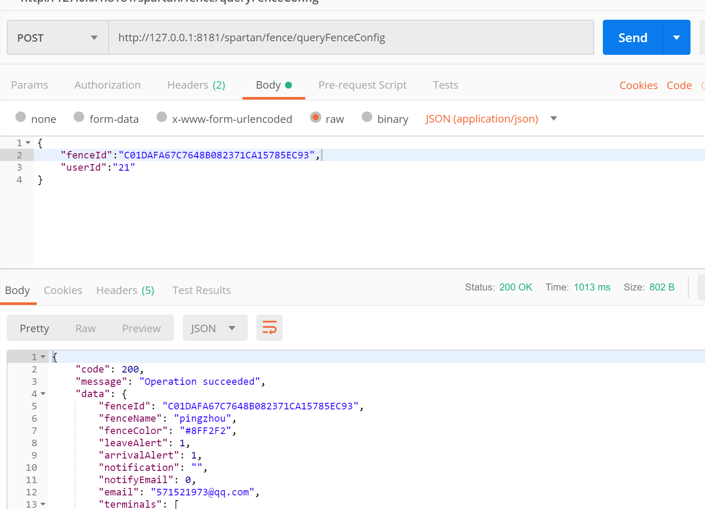The image size is (705, 509).
Task: Select the form-data radio option
Action: 79,117
